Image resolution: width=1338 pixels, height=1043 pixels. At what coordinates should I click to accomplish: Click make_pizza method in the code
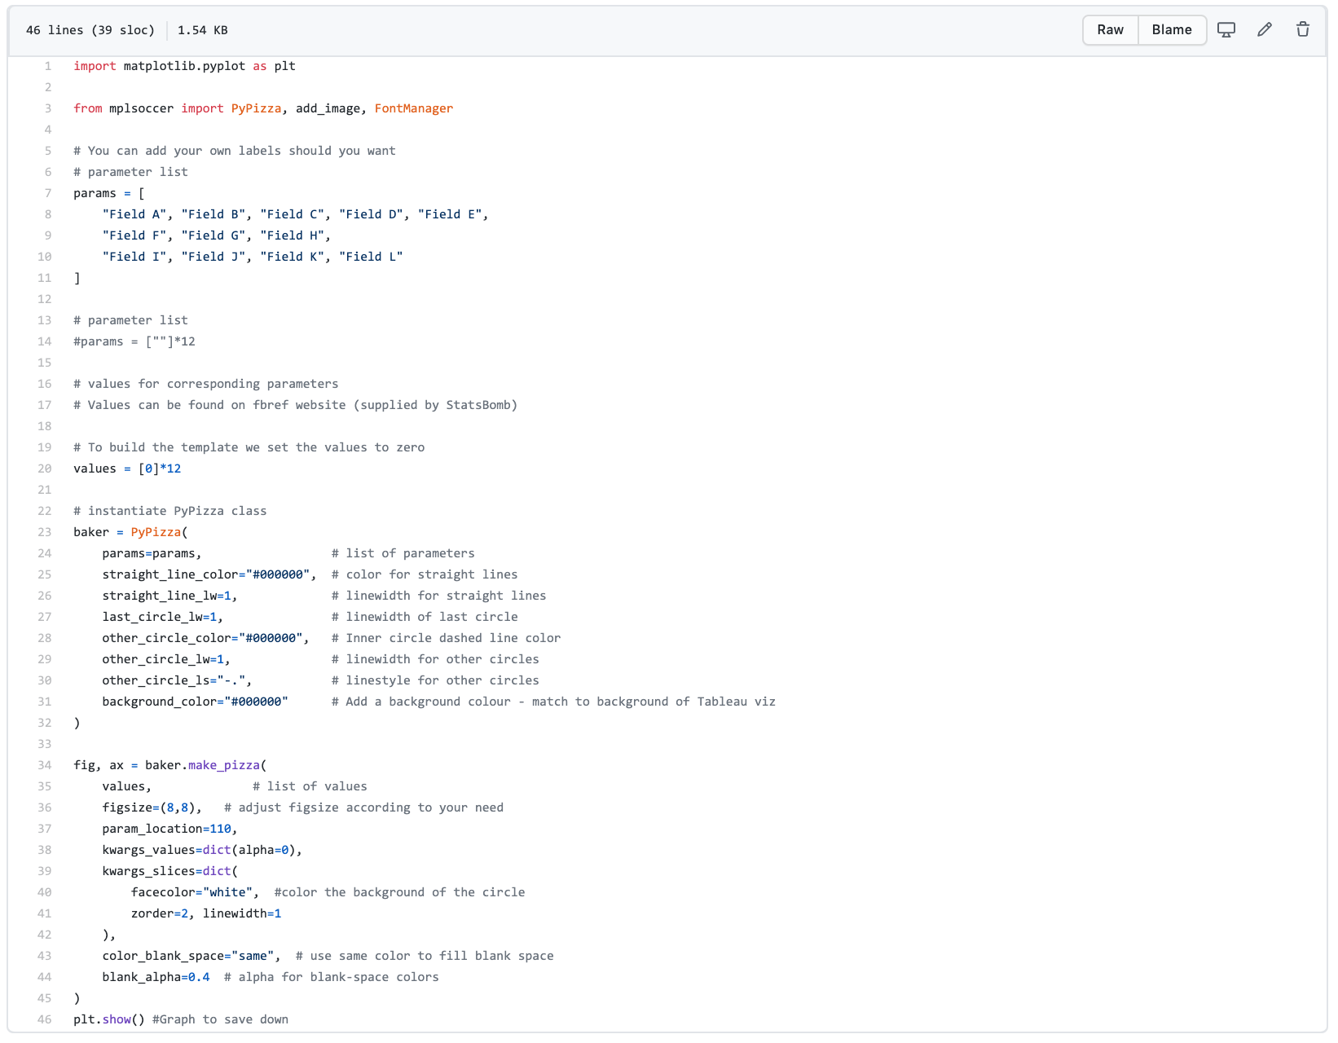[223, 765]
